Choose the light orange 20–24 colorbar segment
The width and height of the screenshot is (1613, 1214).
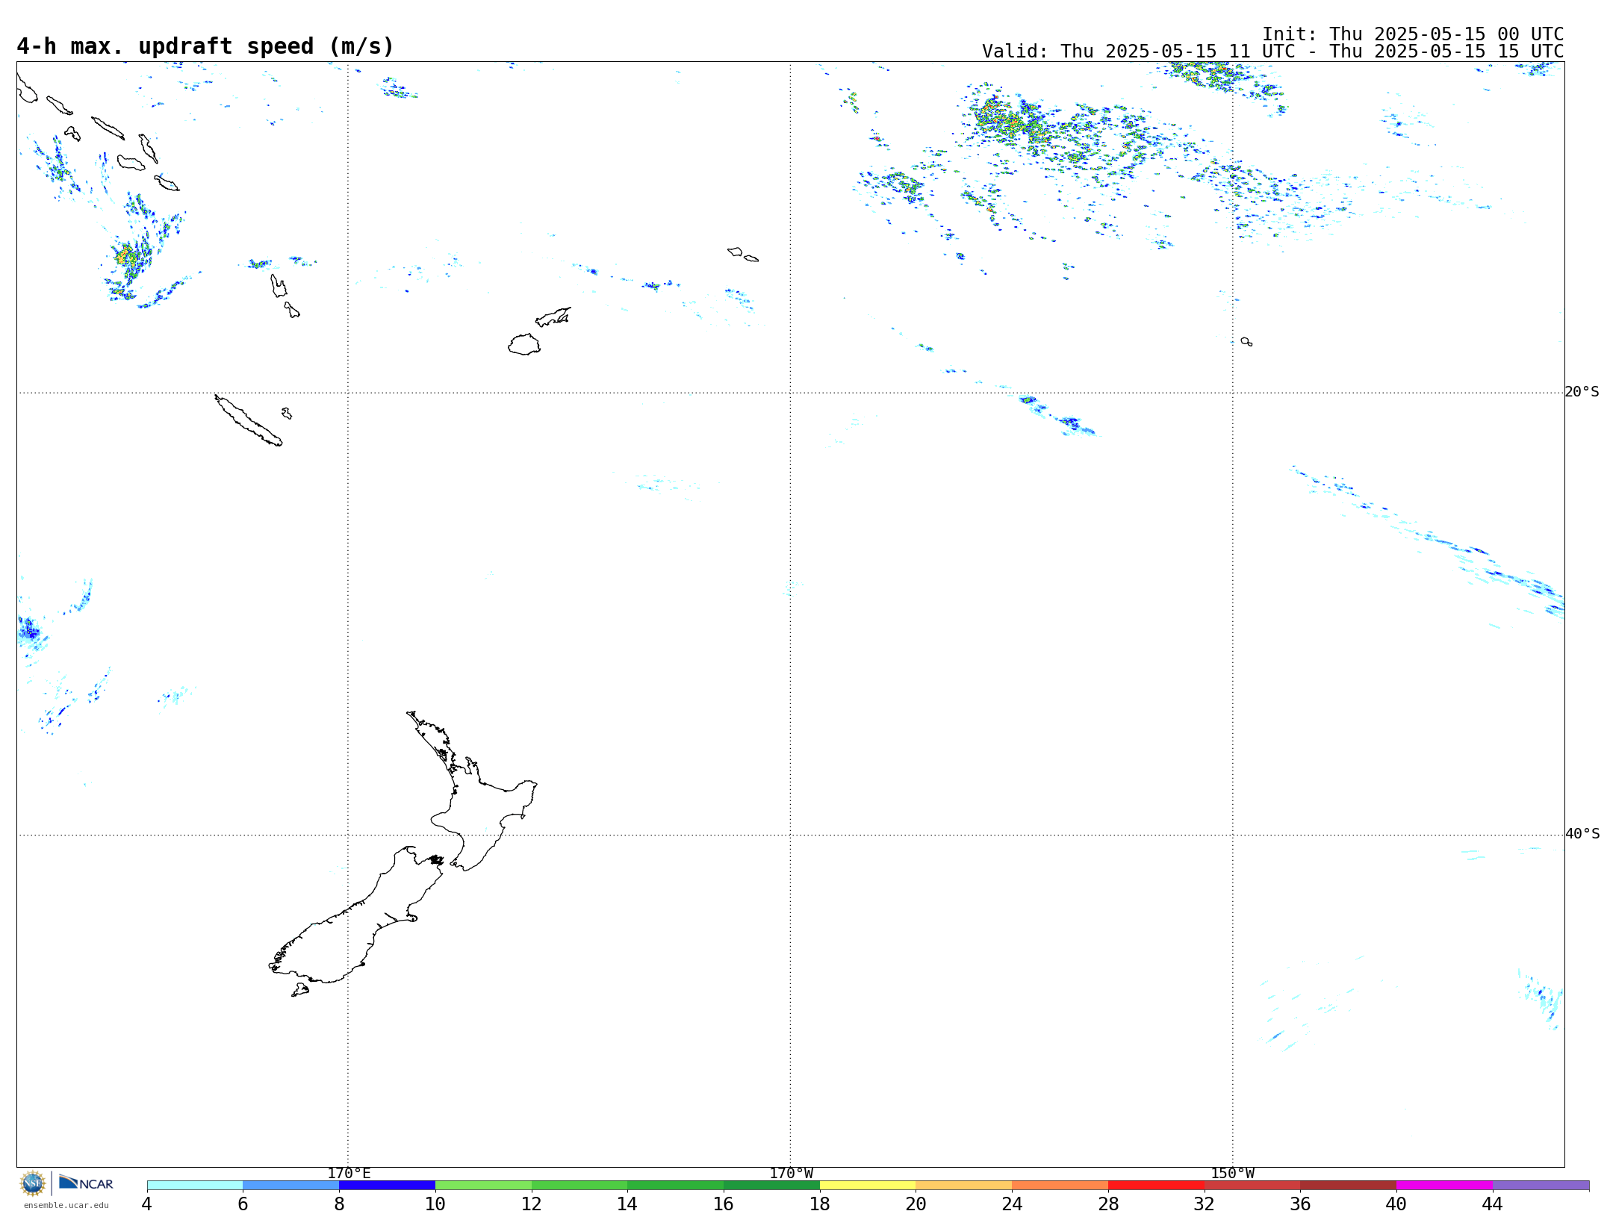point(964,1185)
